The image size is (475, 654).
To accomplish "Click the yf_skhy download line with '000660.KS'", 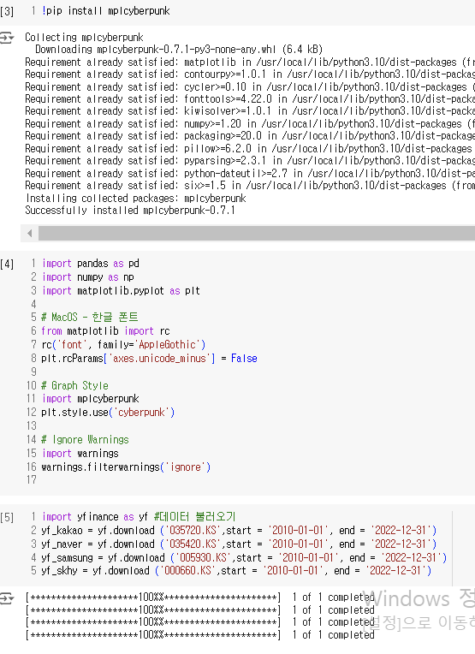I will point(236,570).
